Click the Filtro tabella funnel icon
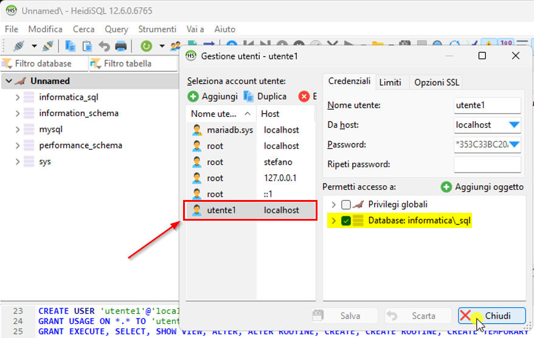Viewport: 534px width, 338px height. 95,63
